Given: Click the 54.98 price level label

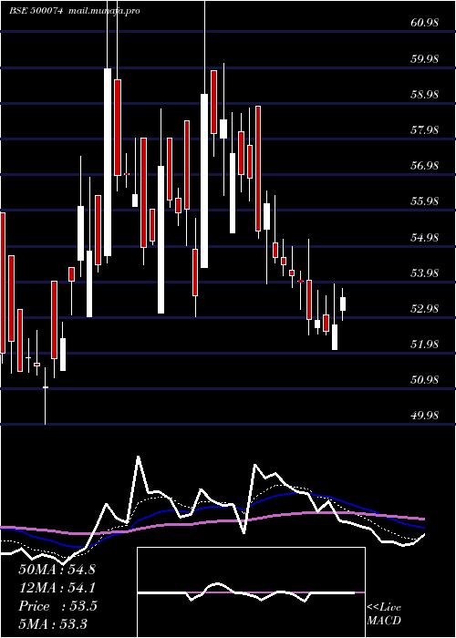Looking at the screenshot, I should click(425, 237).
